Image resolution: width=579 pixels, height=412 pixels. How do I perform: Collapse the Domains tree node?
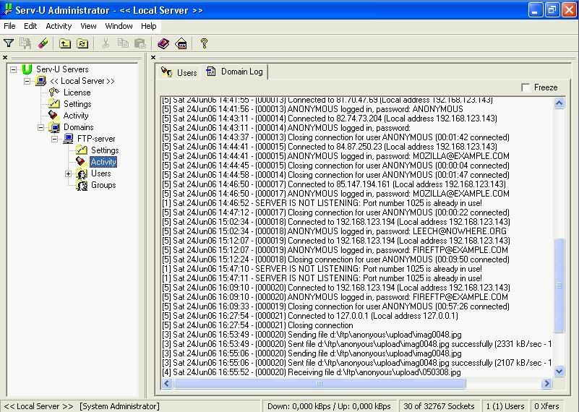pyautogui.click(x=42, y=127)
